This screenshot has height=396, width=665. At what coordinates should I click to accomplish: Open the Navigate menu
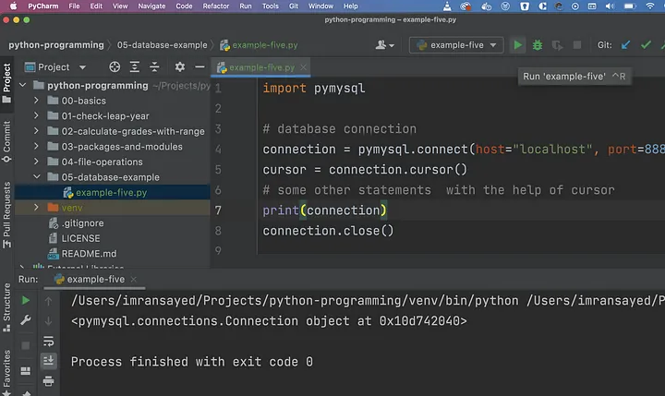(151, 6)
